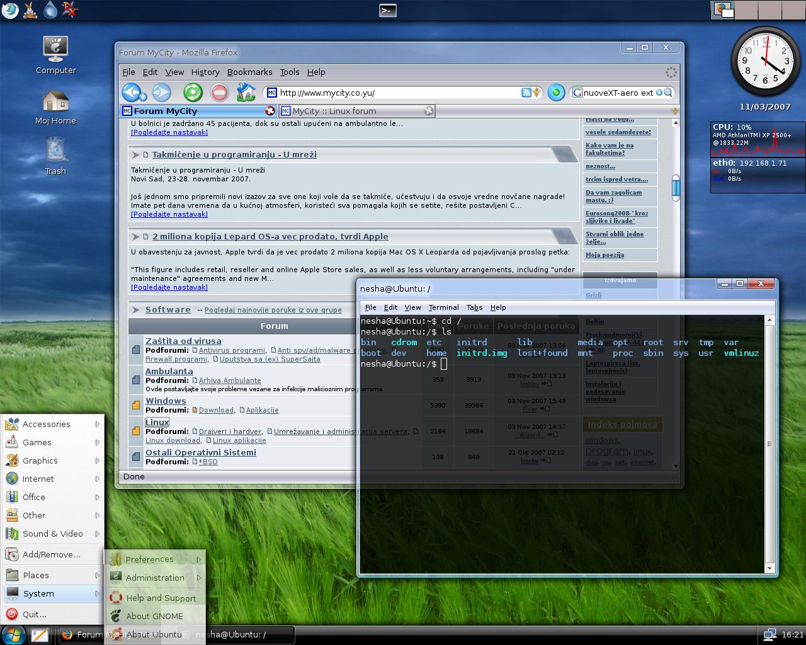
Task: Open the terminal launcher in the top panel
Action: (x=388, y=10)
